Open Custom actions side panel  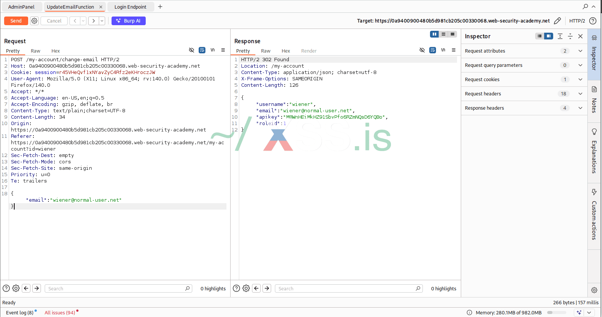click(x=594, y=214)
